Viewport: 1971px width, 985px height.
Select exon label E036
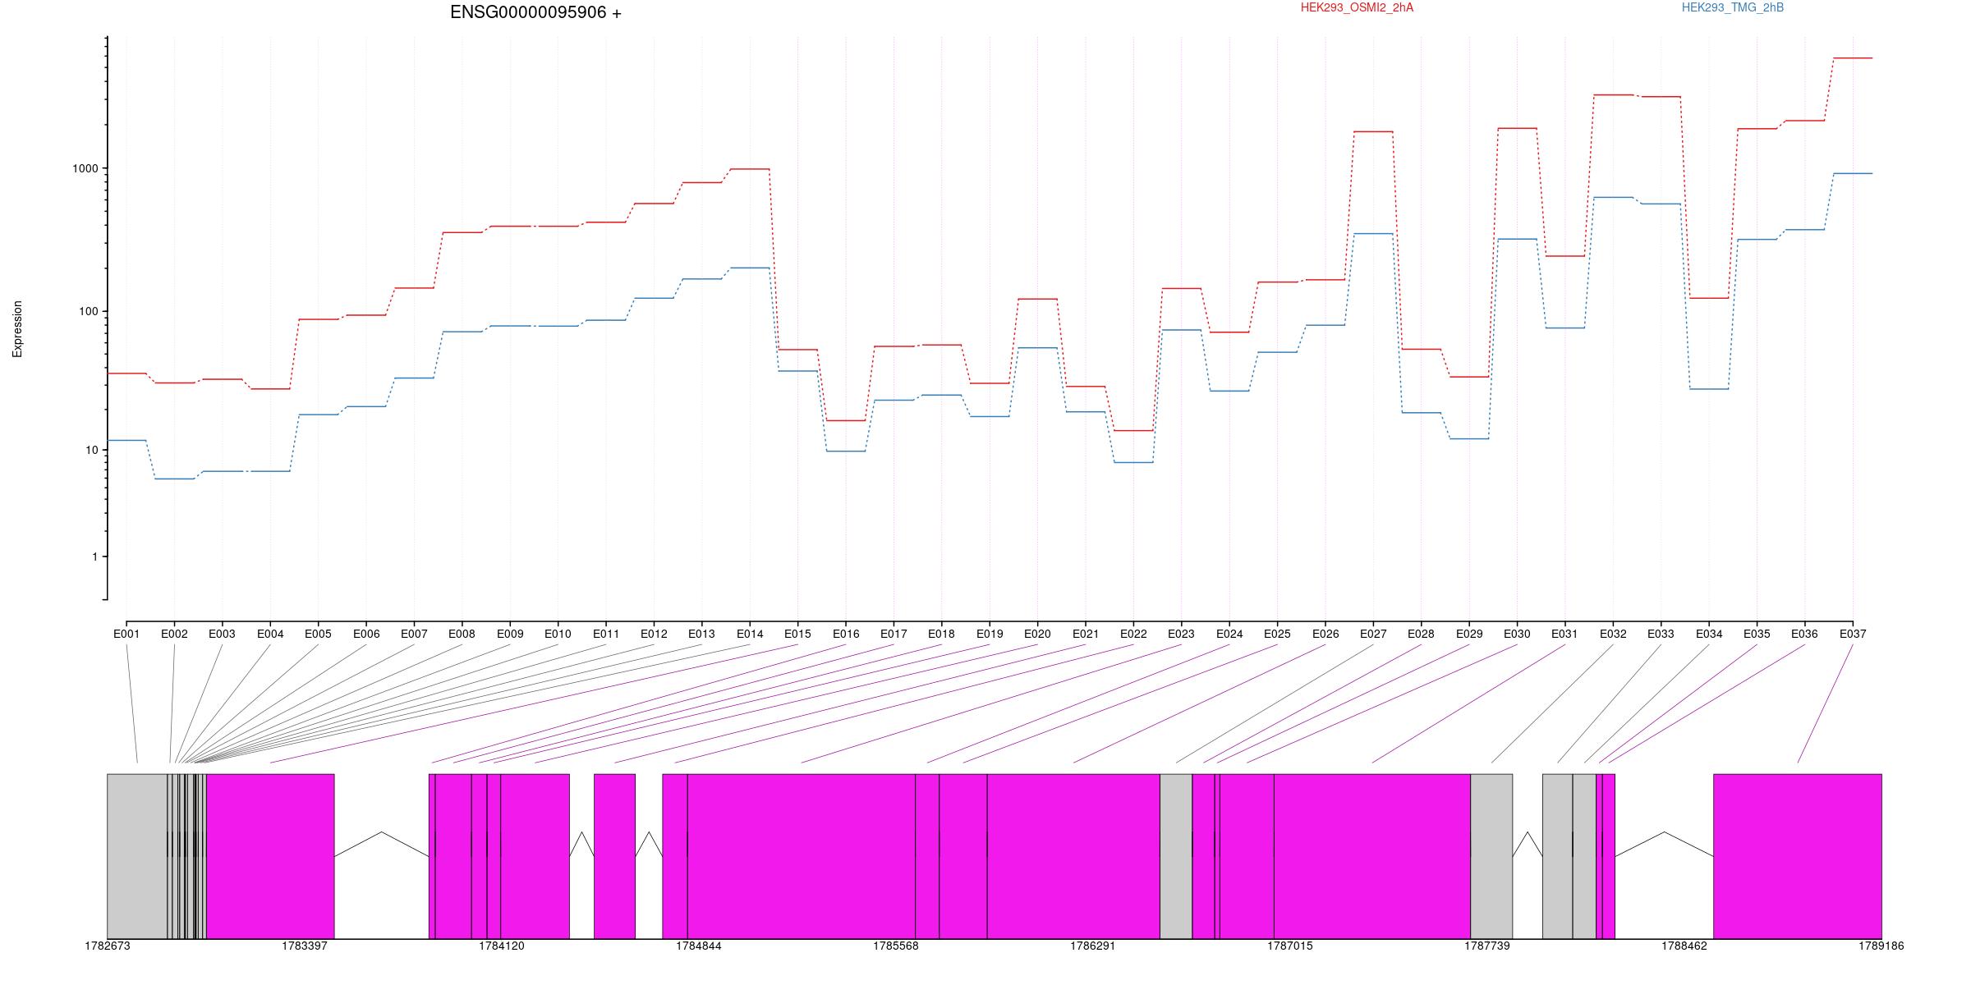(1804, 634)
